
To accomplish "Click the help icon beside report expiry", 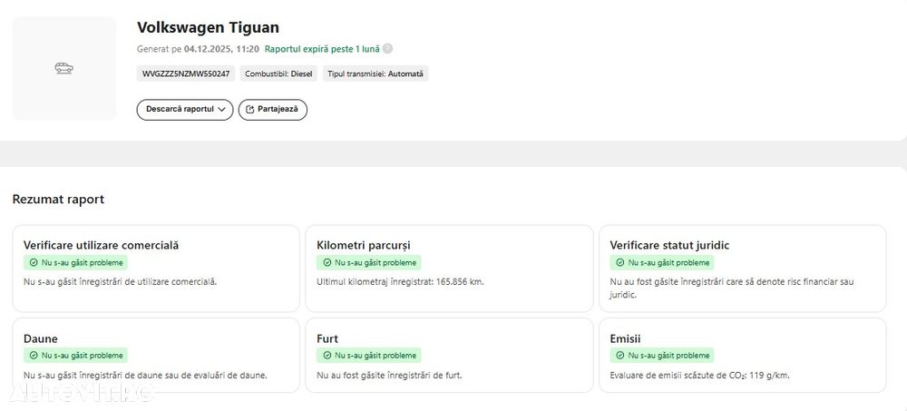I will click(387, 49).
